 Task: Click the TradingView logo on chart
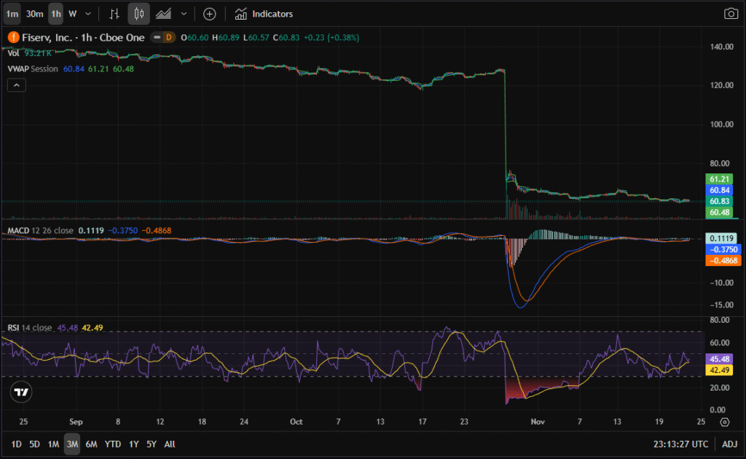point(21,391)
